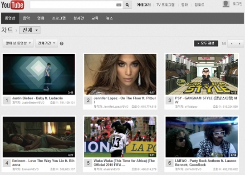245x175 pixels.
Task: Select the 음악 tab
Action: (x=26, y=18)
